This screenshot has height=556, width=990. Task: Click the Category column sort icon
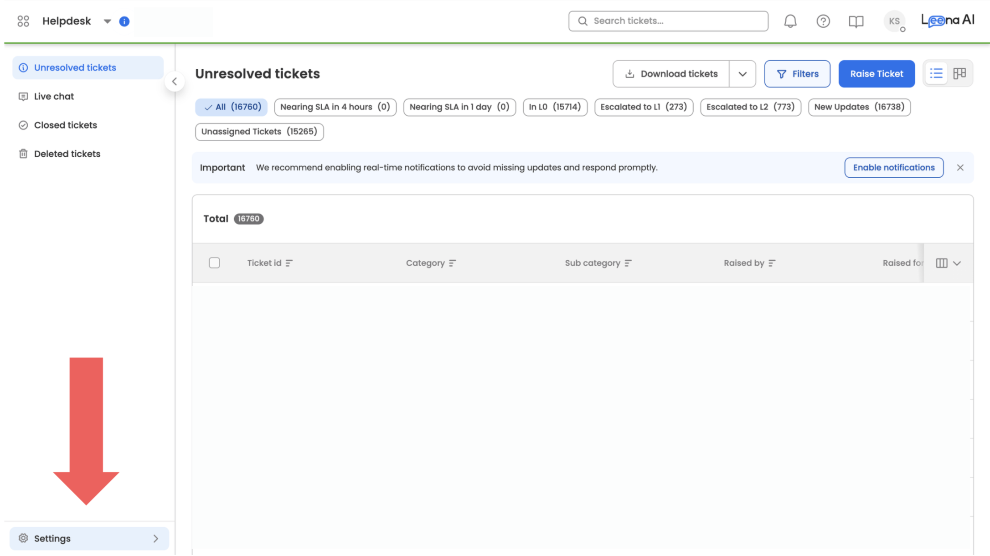click(x=452, y=263)
